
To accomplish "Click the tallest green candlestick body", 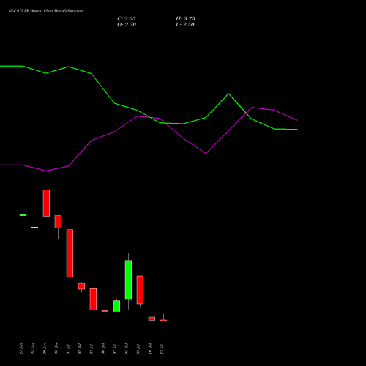I will tap(128, 280).
